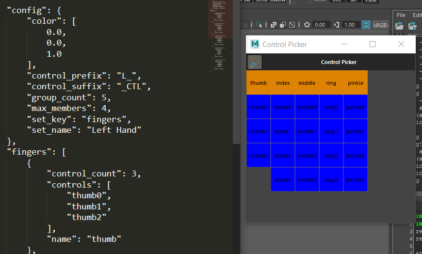The width and height of the screenshot is (422, 254).
Task: Select the orange pinkie group button
Action: tap(356, 83)
